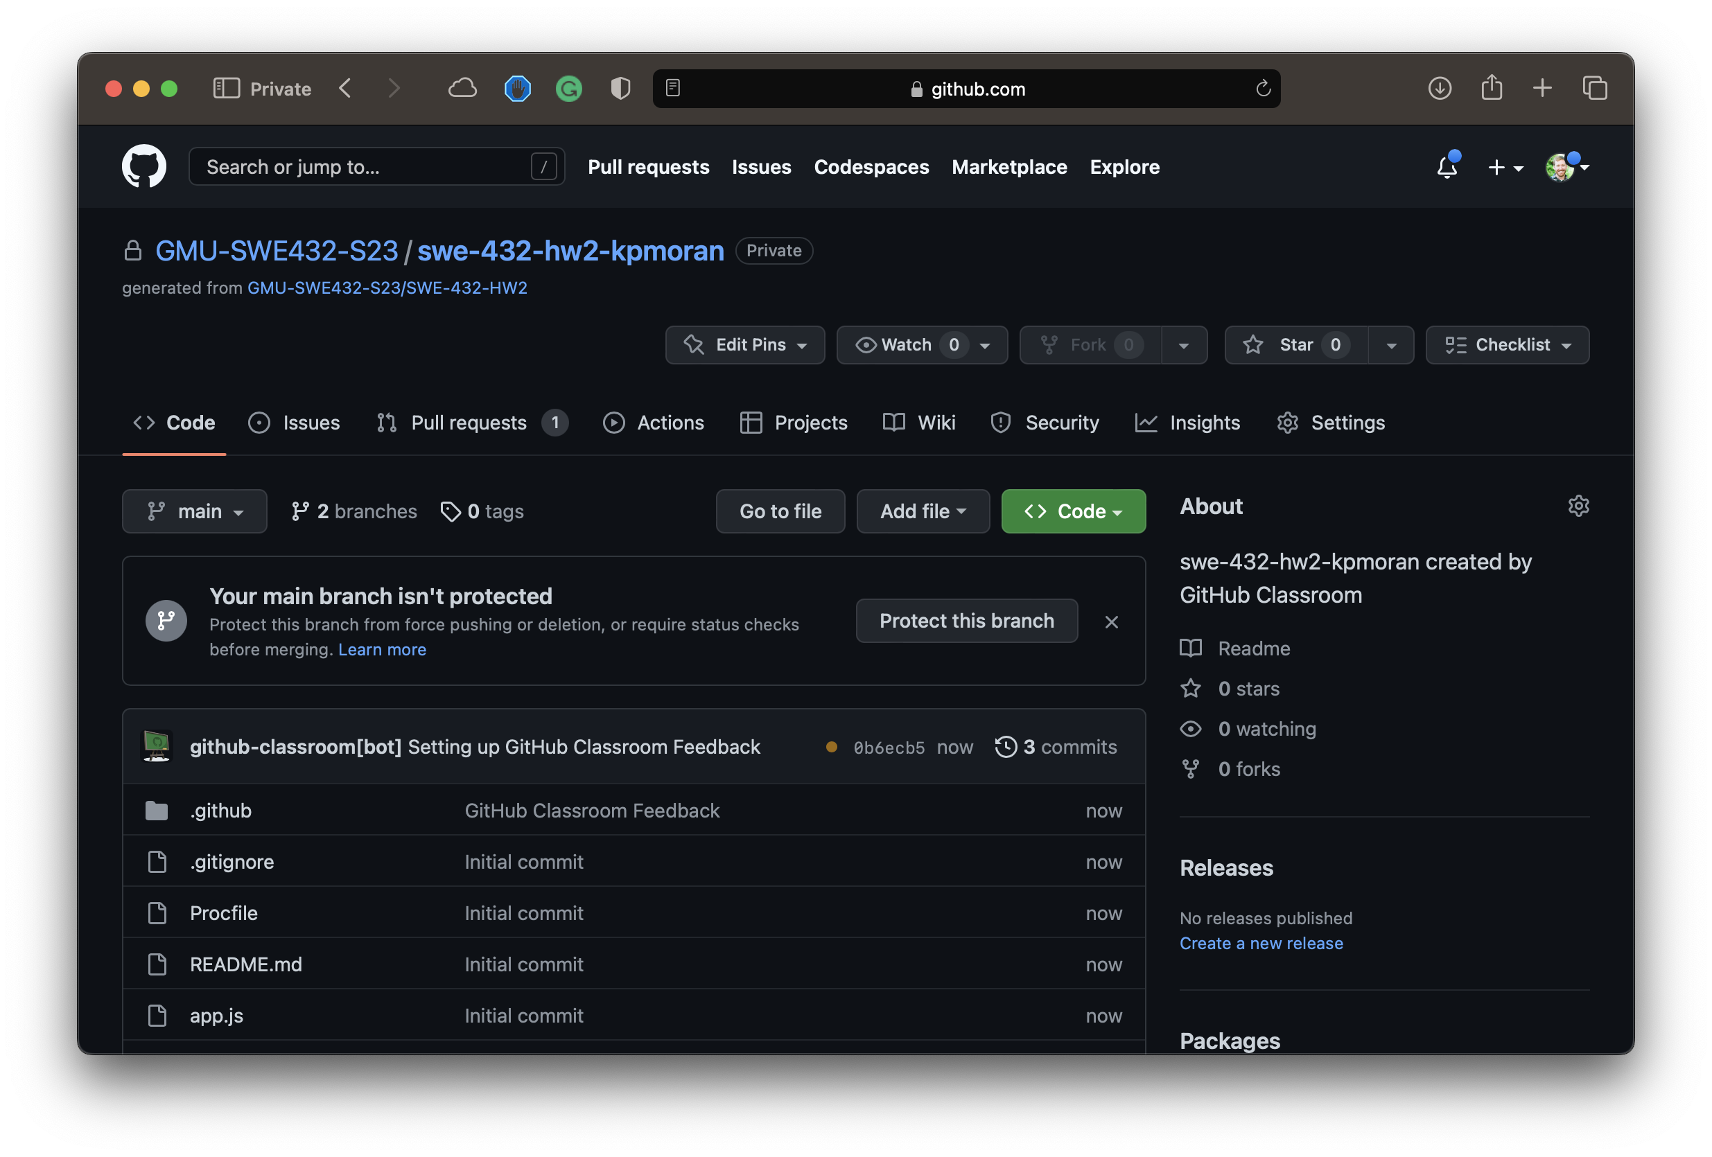Switch to repository Pull requests tab

click(471, 423)
